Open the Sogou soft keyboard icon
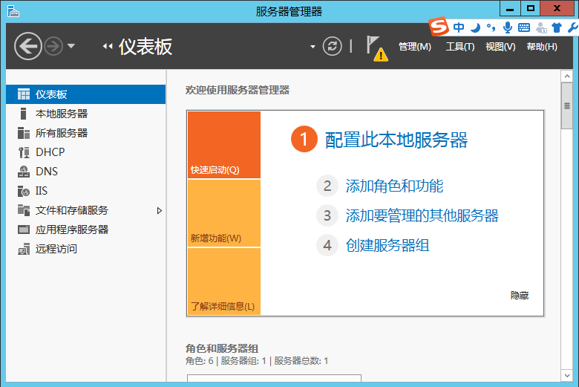Image resolution: width=579 pixels, height=387 pixels. [524, 27]
